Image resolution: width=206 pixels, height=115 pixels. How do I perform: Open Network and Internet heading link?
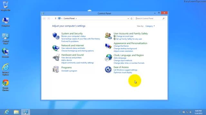click(72, 45)
